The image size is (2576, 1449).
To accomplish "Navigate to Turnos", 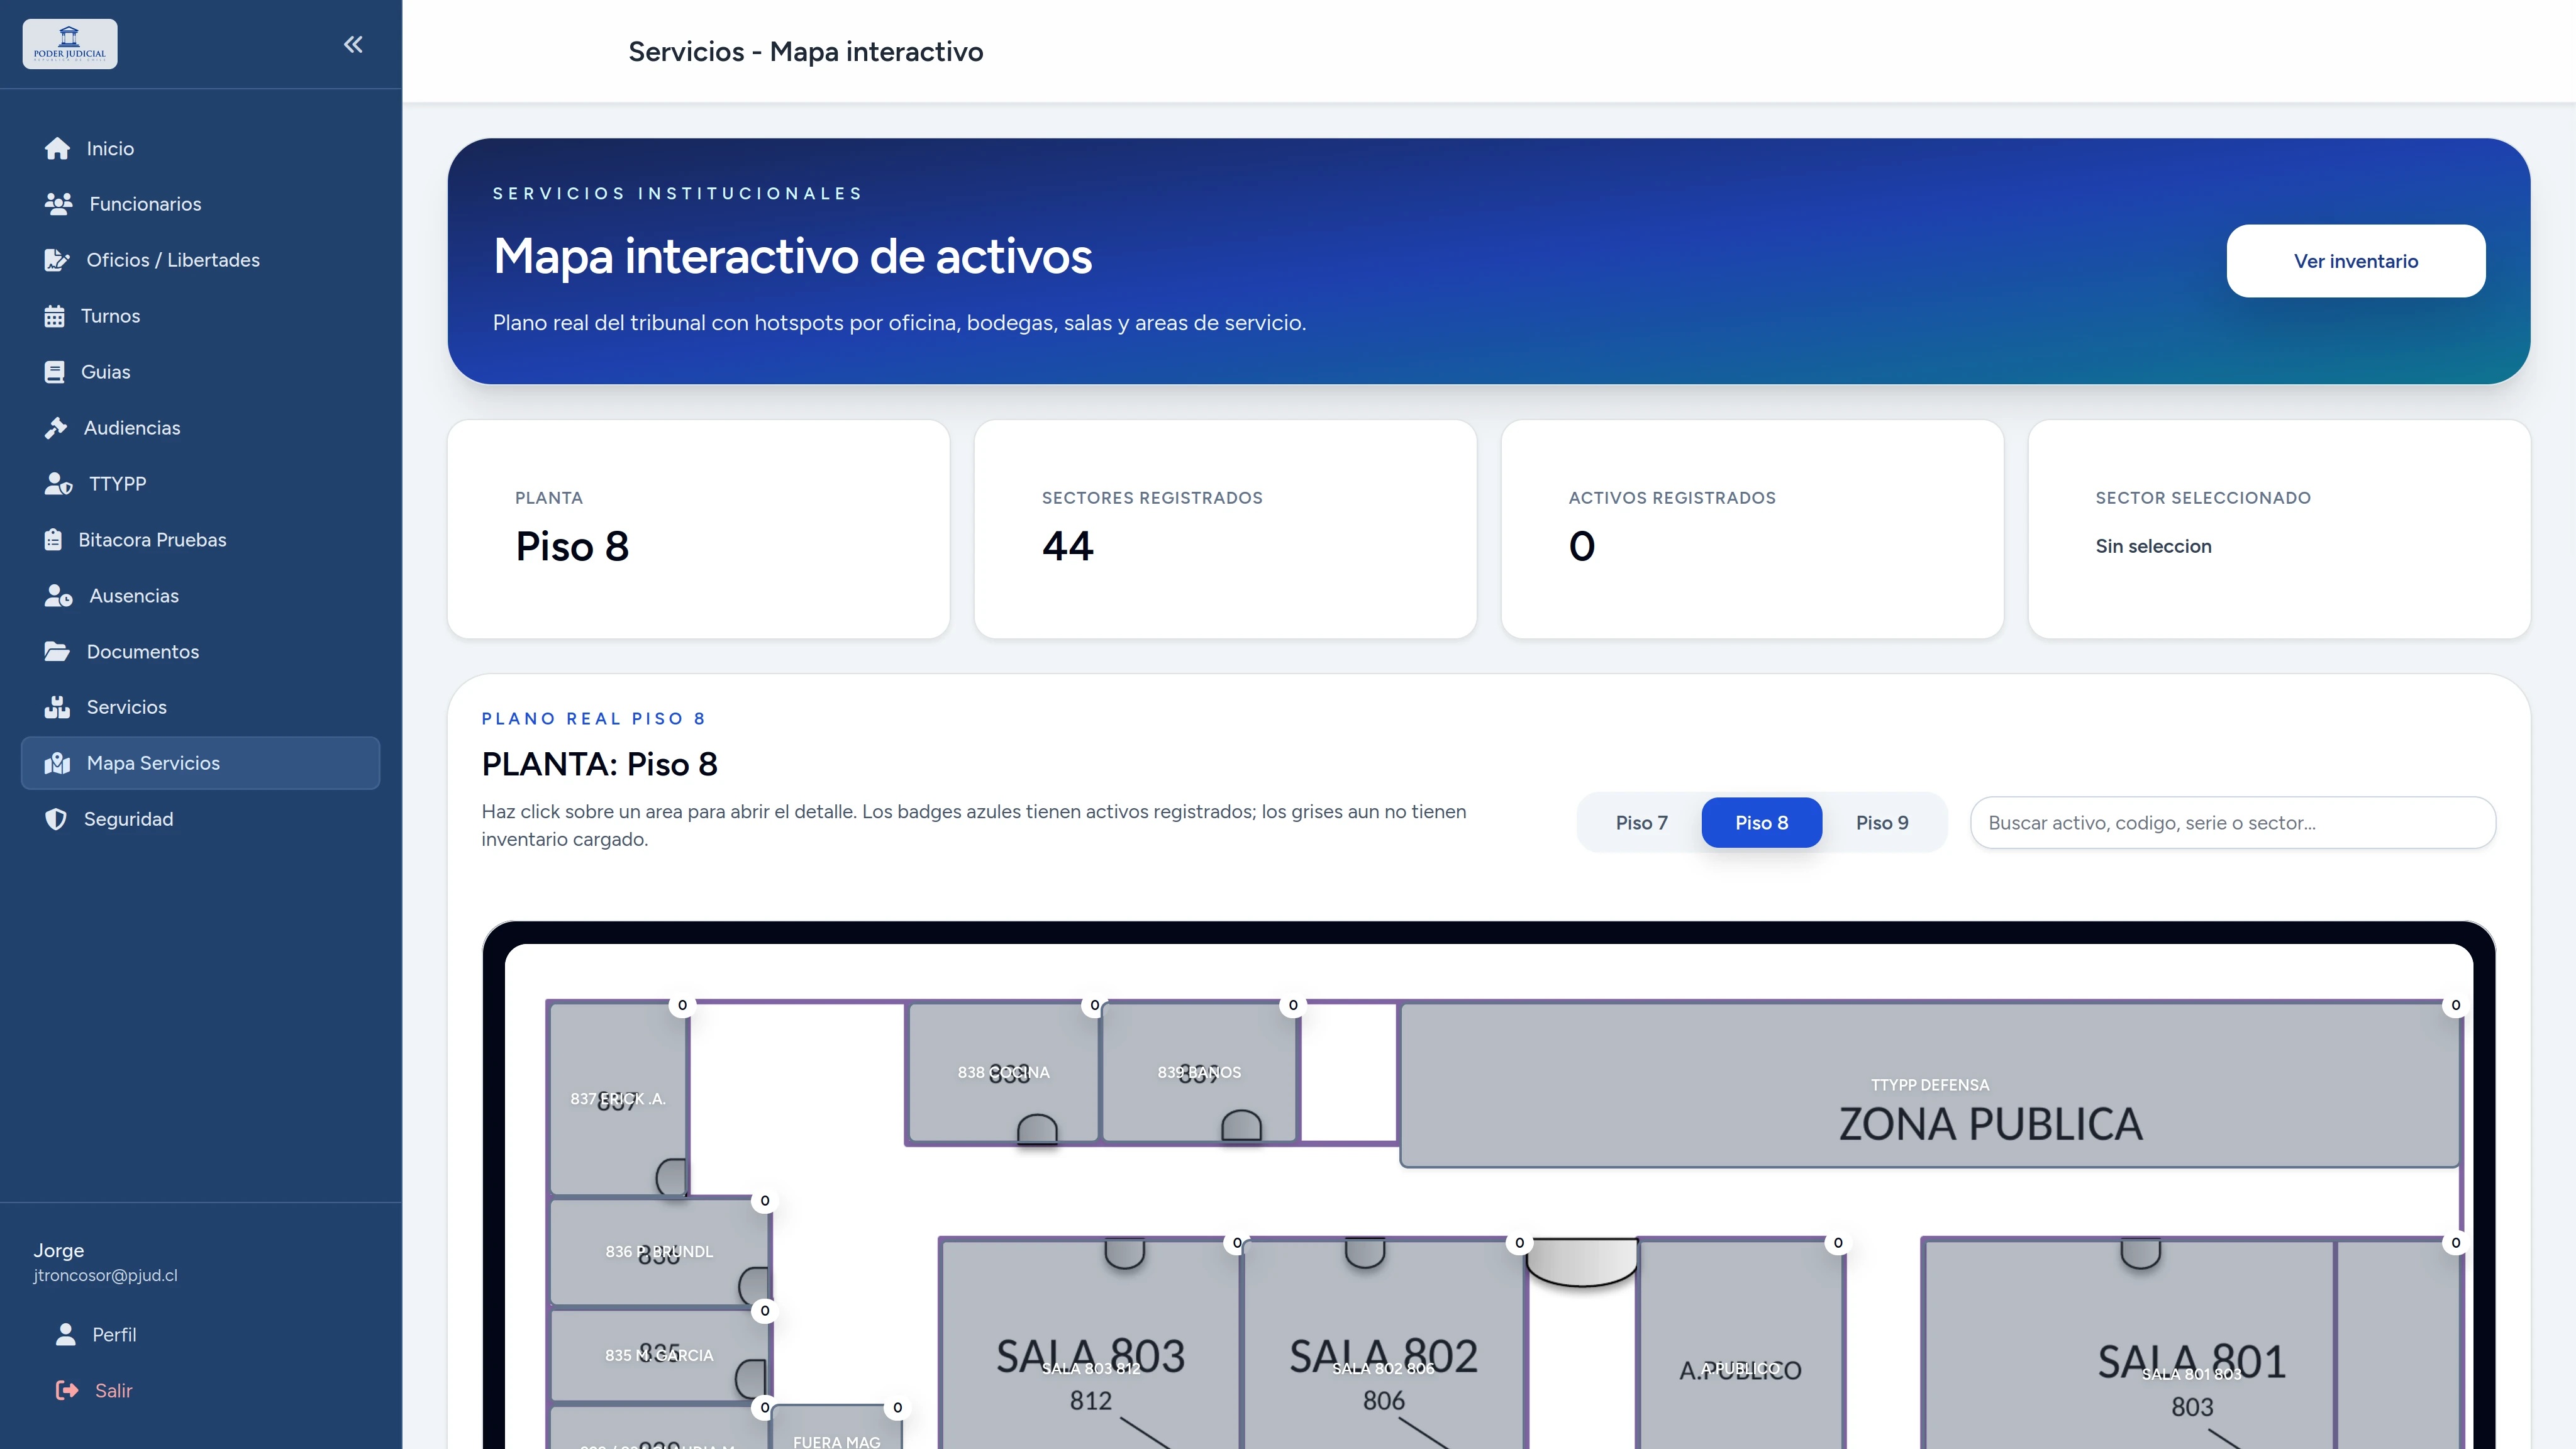I will (x=200, y=316).
